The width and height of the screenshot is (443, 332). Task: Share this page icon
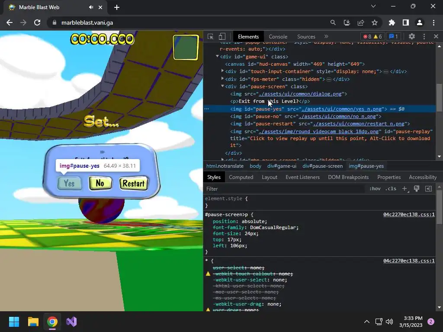361,22
